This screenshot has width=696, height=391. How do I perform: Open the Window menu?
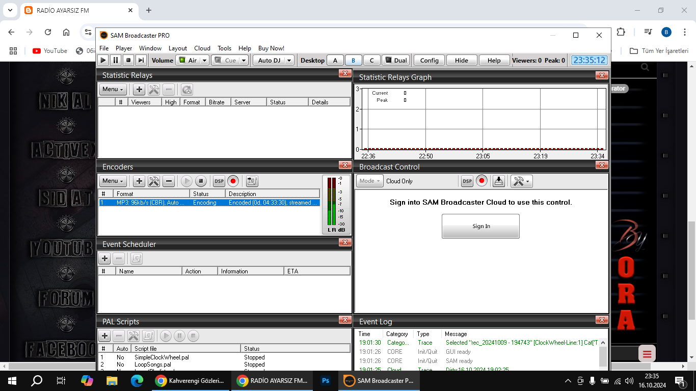point(150,48)
